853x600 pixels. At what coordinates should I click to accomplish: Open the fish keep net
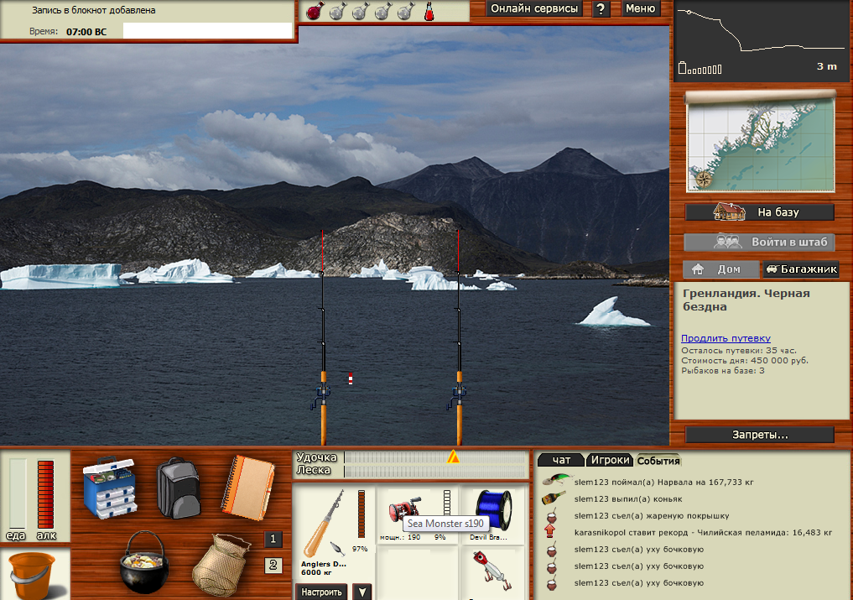point(221,561)
